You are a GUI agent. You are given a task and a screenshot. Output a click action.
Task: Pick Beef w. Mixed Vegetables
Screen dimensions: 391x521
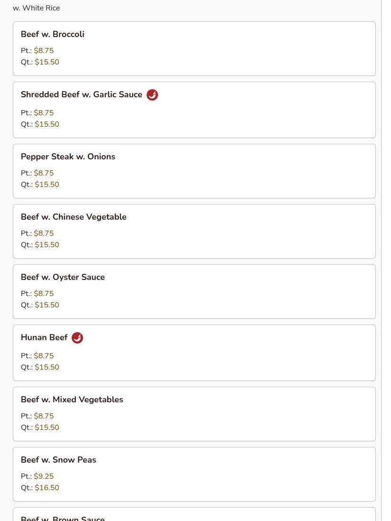(72, 400)
